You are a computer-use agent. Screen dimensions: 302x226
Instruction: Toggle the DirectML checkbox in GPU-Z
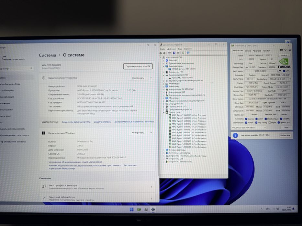tap(281, 119)
